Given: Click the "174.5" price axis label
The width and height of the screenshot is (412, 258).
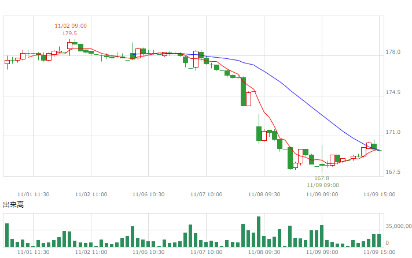Looking at the screenshot, I should (393, 92).
